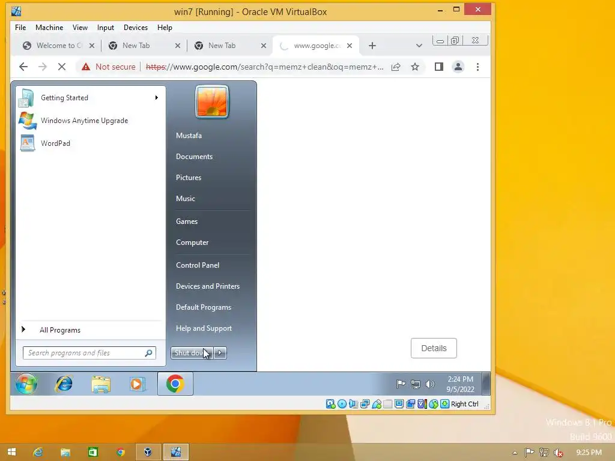615x461 pixels.
Task: Click VirtualBox keyboard capture arrow icon
Action: [x=445, y=404]
